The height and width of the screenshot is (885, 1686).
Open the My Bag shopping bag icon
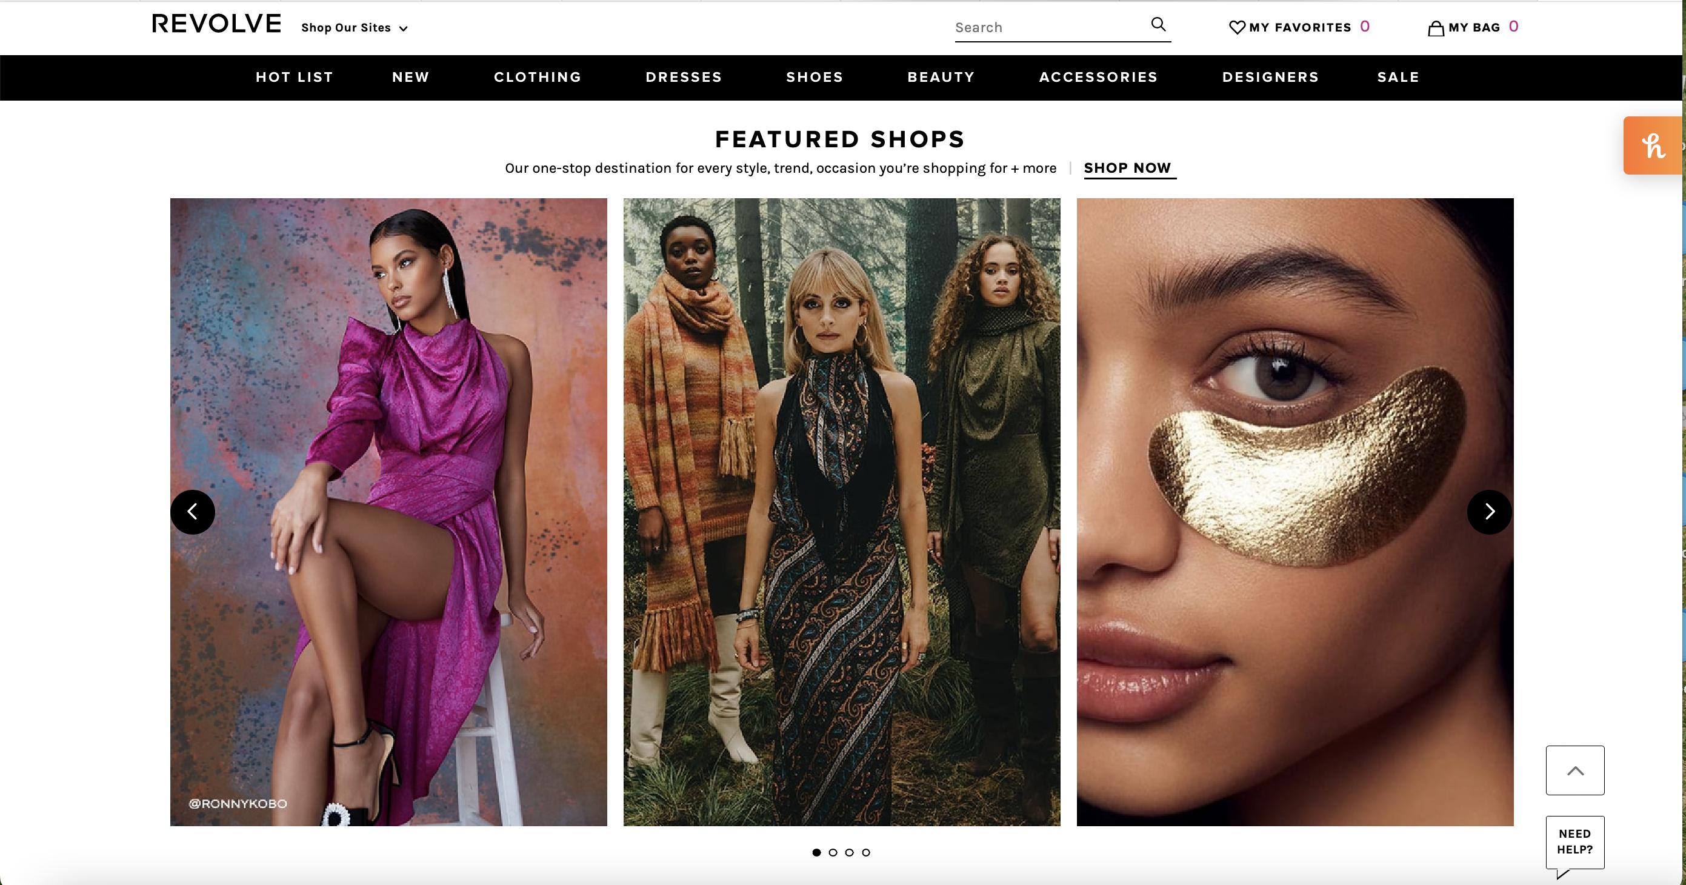click(1435, 28)
